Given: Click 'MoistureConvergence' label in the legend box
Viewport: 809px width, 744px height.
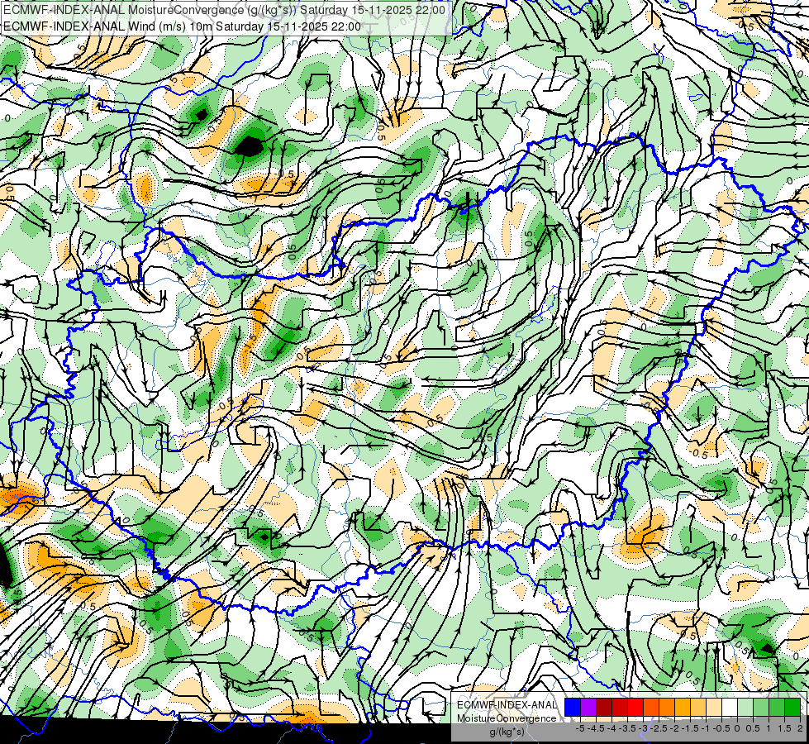Looking at the screenshot, I should tap(507, 718).
